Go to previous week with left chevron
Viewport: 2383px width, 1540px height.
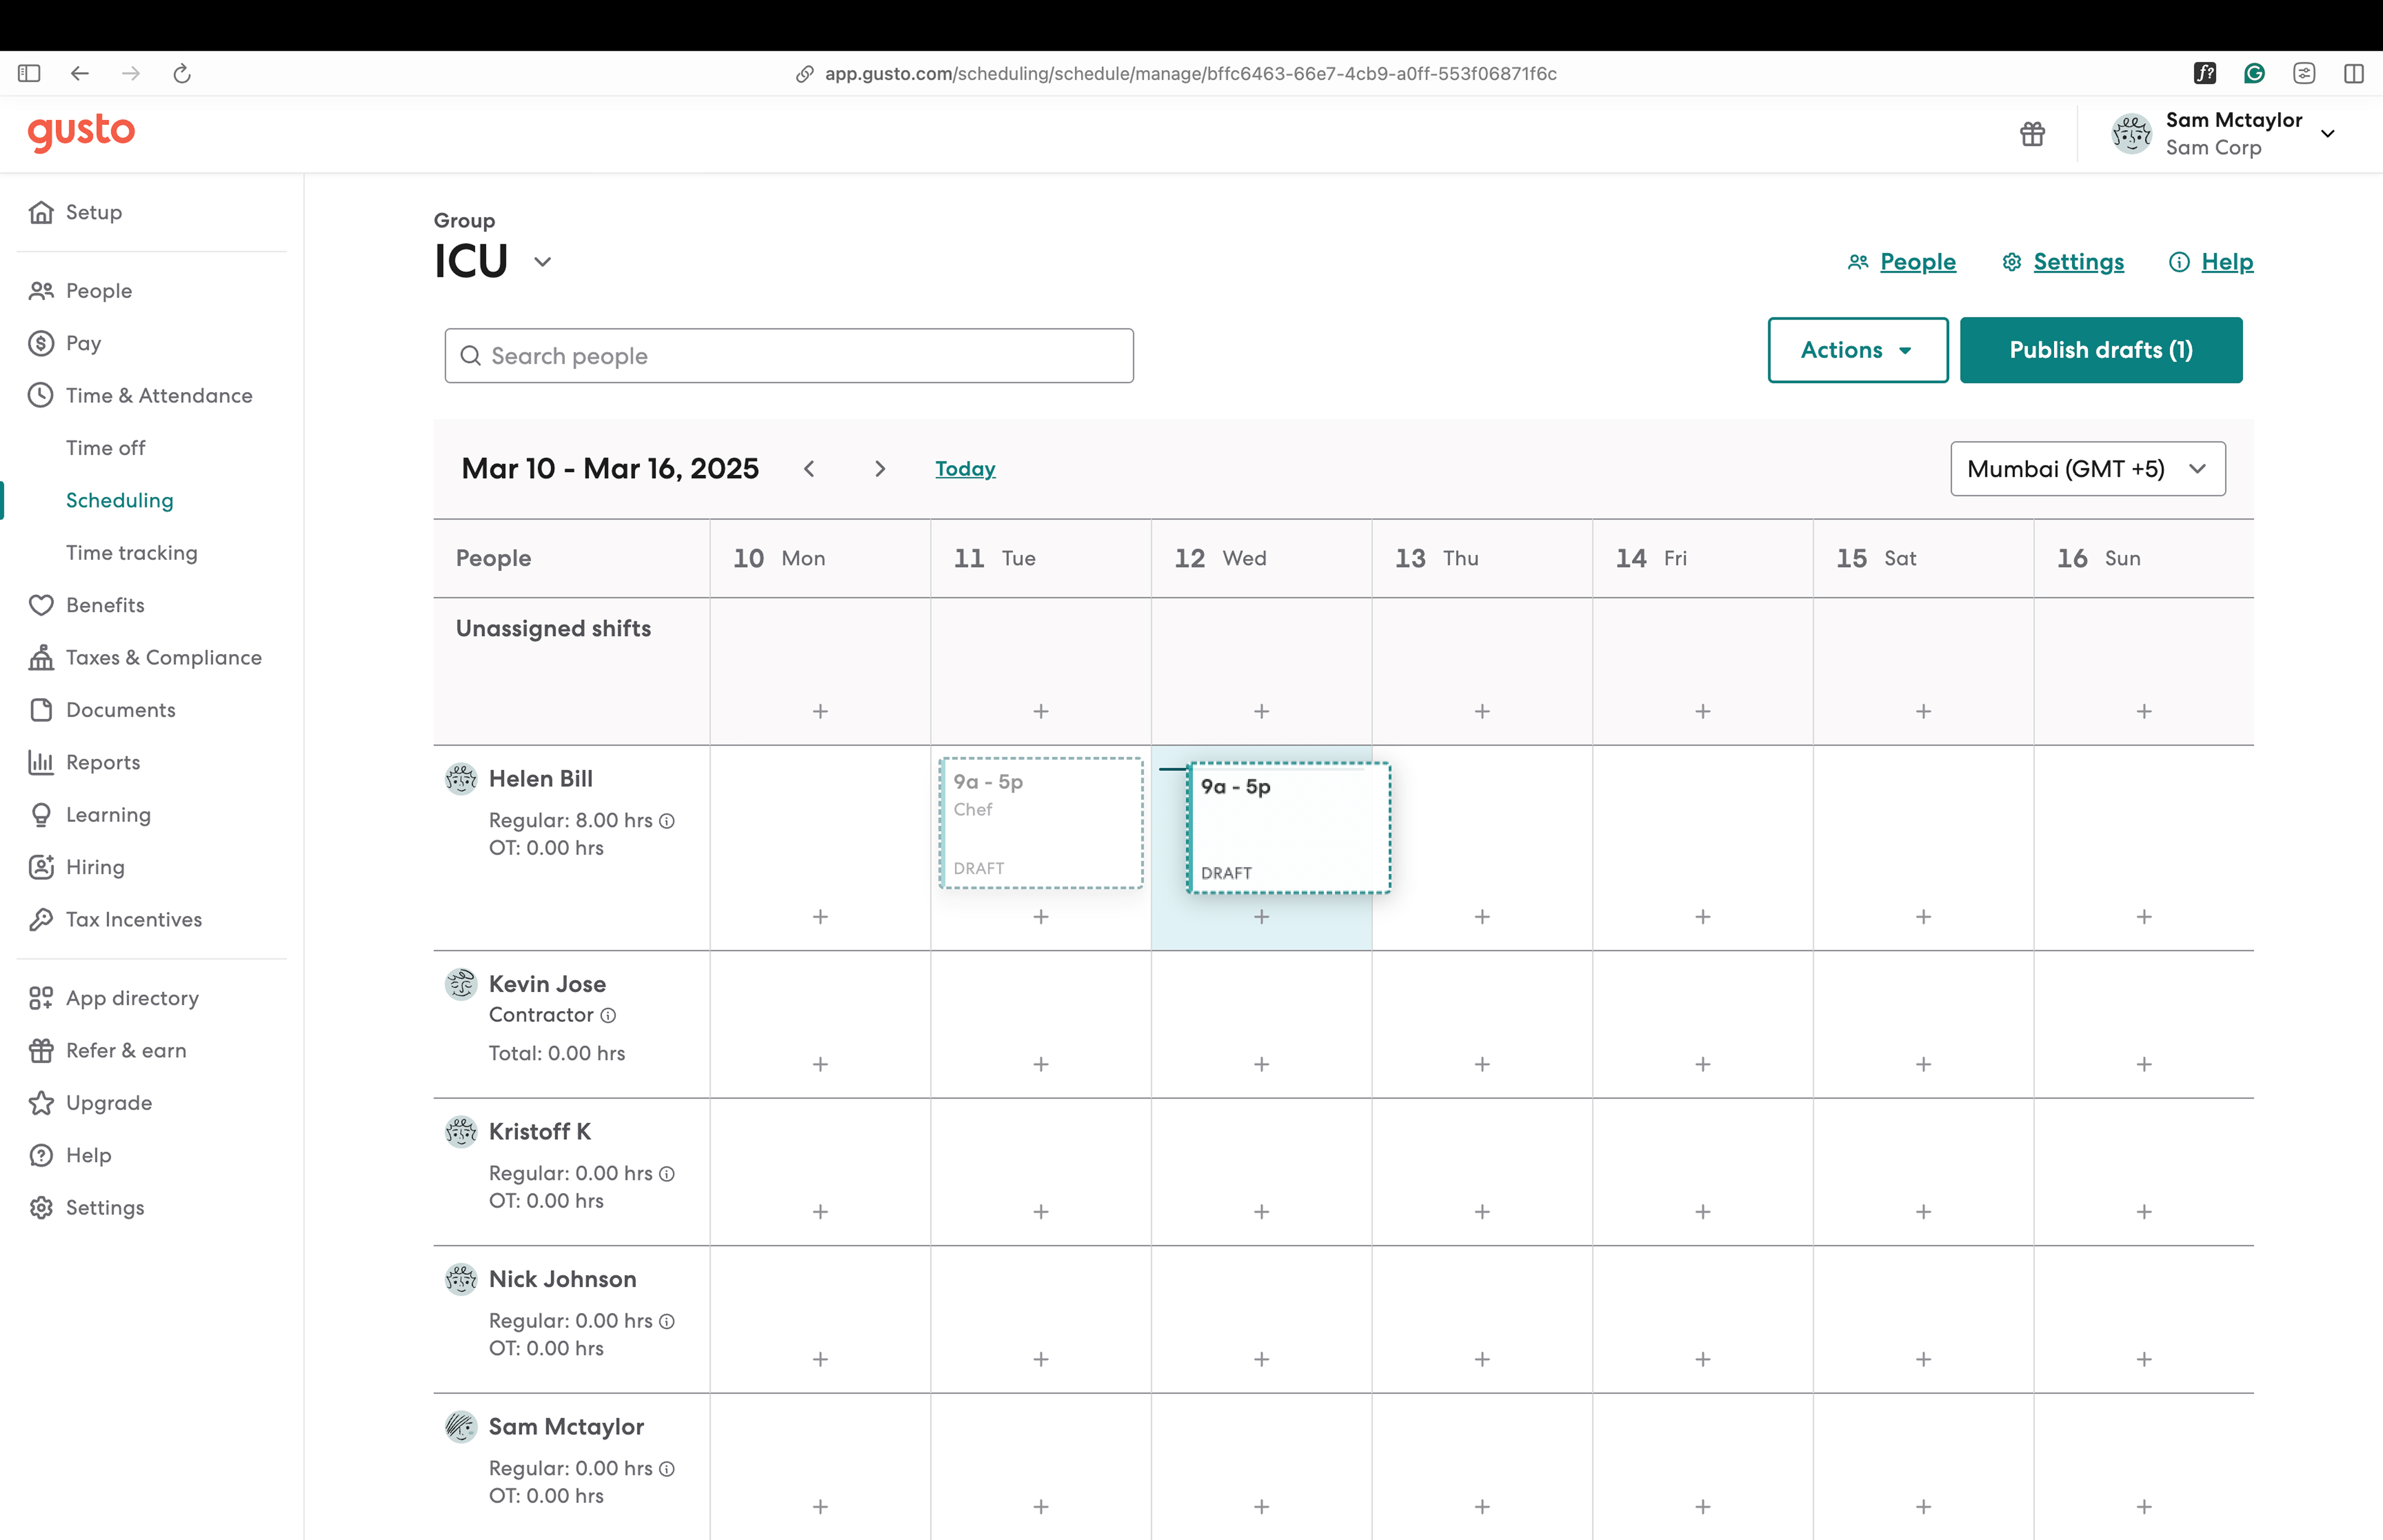[809, 469]
